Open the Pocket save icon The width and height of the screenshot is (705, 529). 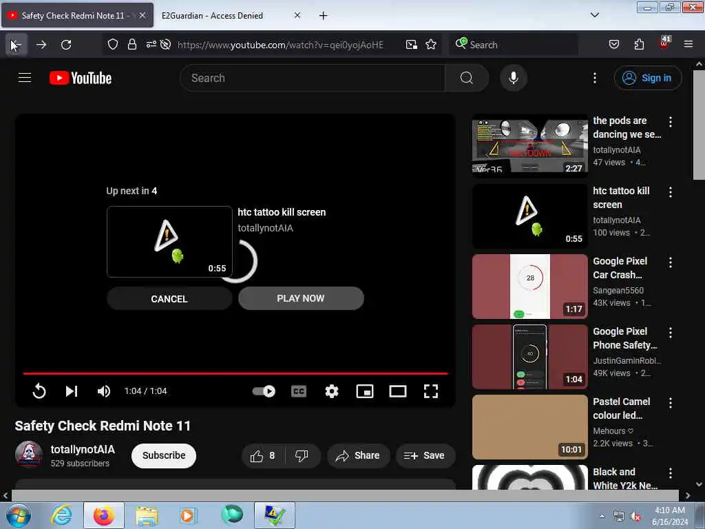click(x=613, y=45)
